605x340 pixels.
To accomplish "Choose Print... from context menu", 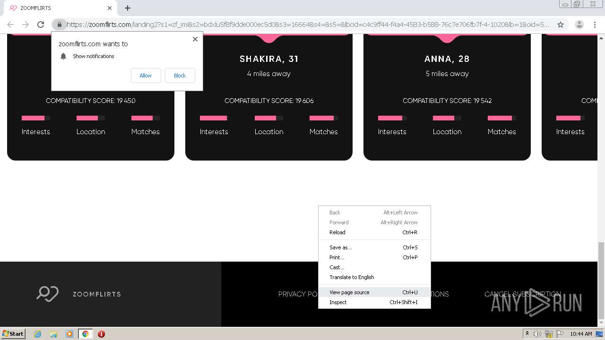I will pos(374,257).
